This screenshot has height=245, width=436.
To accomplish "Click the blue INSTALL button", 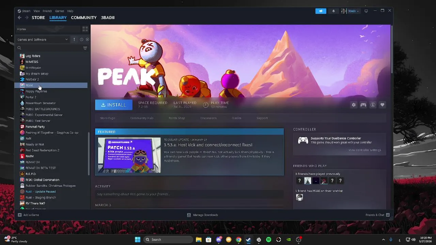I will coord(114,105).
